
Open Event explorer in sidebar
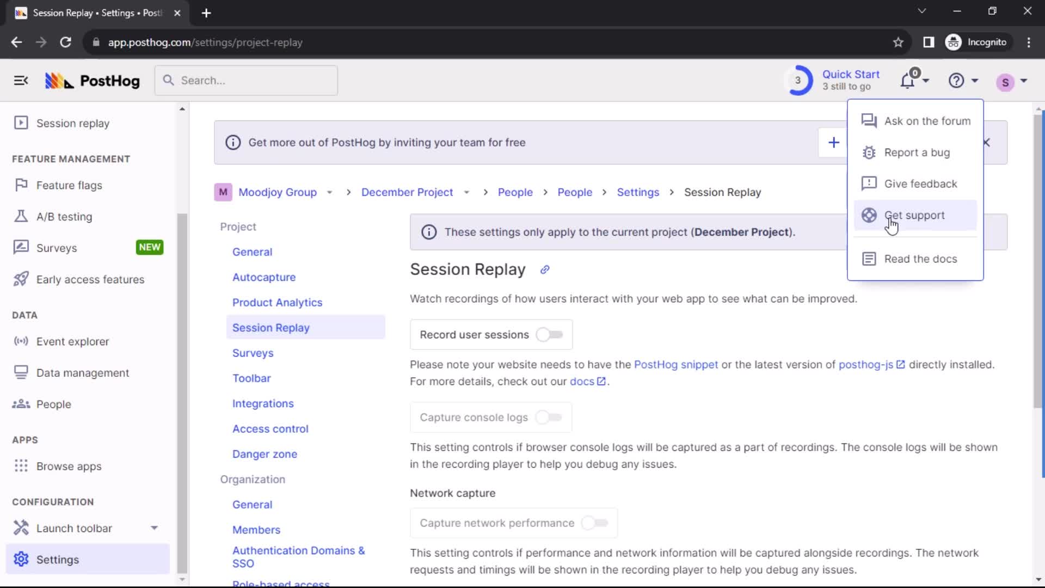click(72, 341)
